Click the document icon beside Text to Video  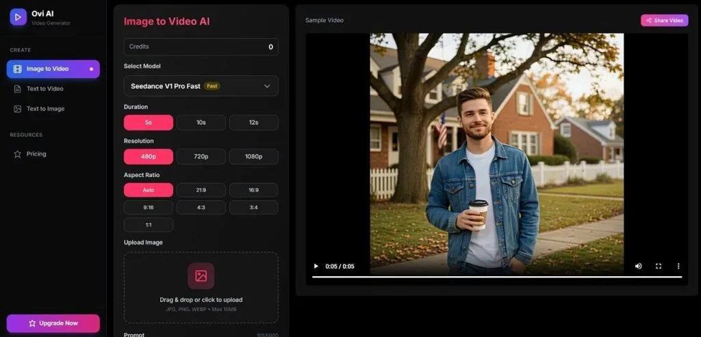(x=17, y=89)
